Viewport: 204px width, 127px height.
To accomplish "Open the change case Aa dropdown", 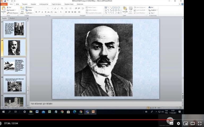I will [x=56, y=12].
